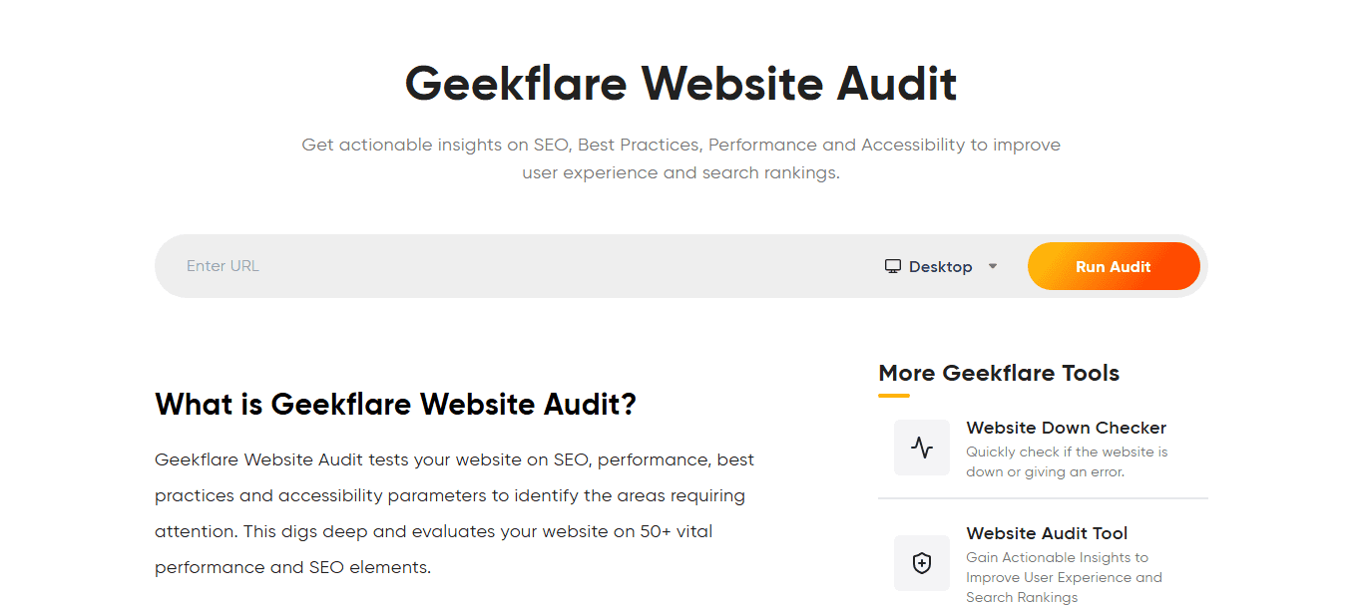Screen dimensions: 1363x605
Task: Select the More Geekflare Tools heading
Action: (999, 373)
